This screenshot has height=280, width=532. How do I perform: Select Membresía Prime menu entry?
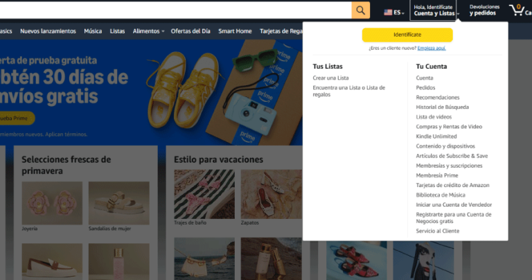pyautogui.click(x=436, y=175)
